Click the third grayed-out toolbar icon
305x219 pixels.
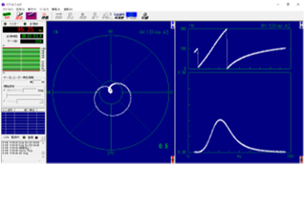pyautogui.click(x=83, y=16)
